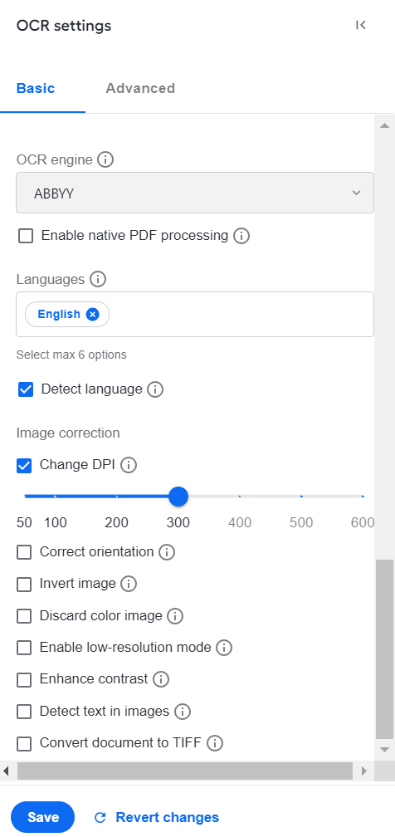395x837 pixels.
Task: Enable native PDF processing checkbox
Action: coord(26,236)
